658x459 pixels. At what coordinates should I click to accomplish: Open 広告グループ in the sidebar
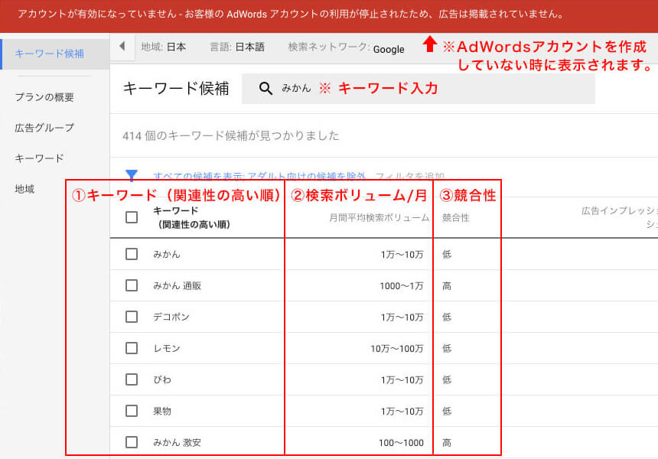coord(44,128)
